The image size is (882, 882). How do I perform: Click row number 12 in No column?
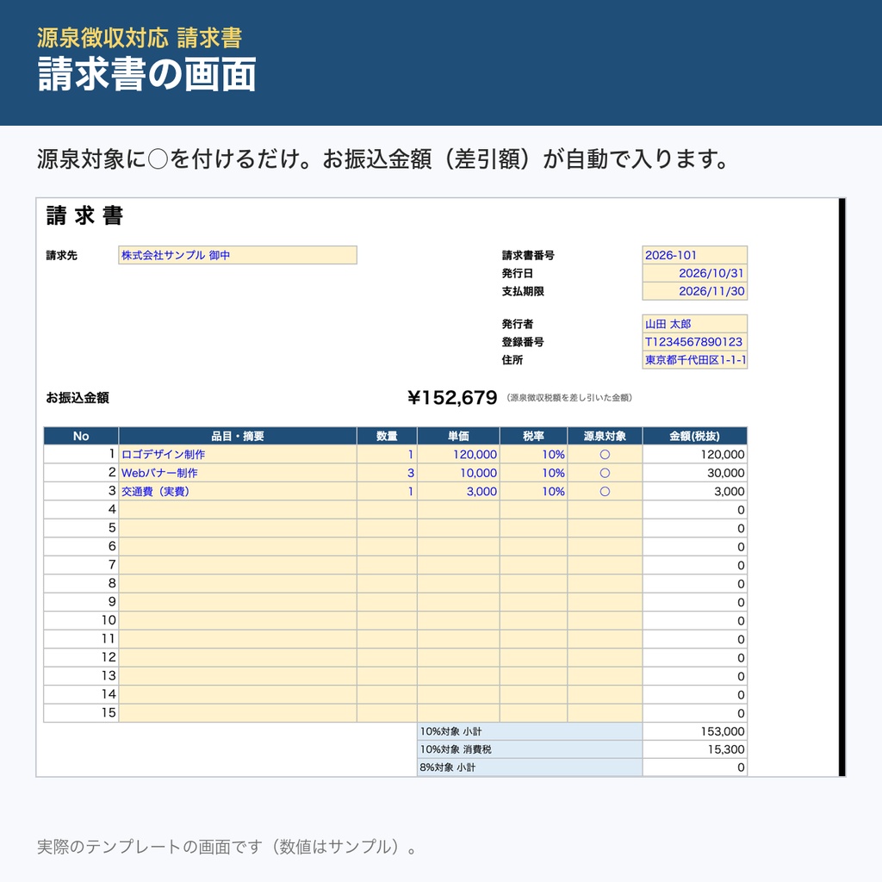point(81,657)
